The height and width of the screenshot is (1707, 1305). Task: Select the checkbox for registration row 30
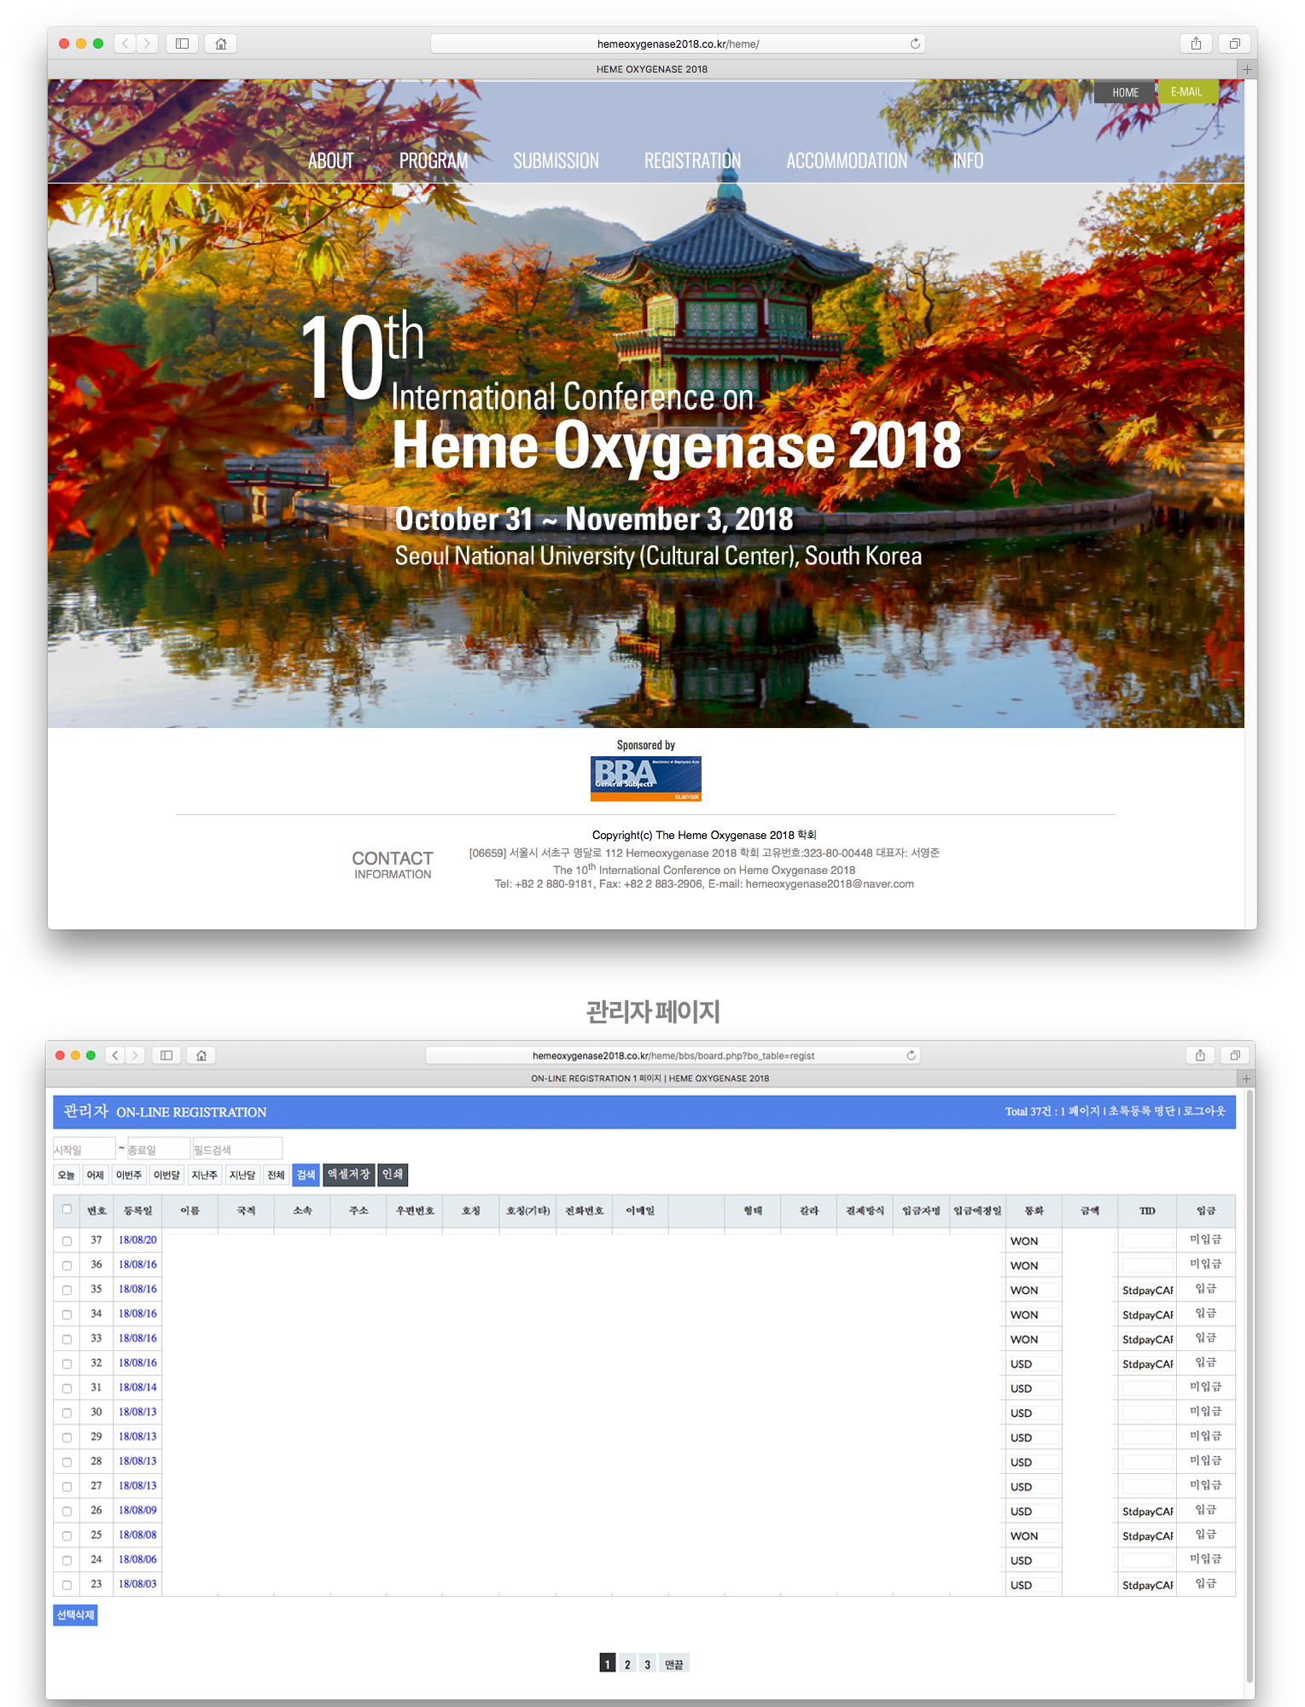(x=67, y=1413)
